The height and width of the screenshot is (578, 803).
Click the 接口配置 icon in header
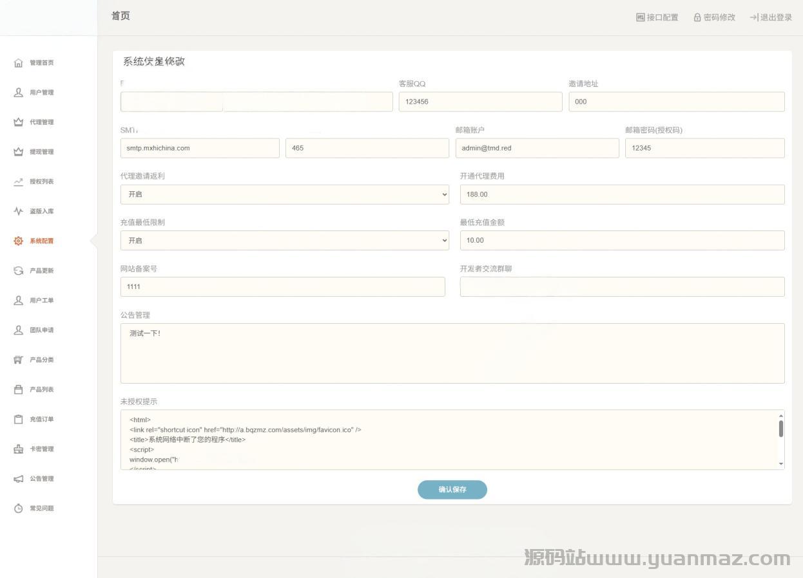click(x=641, y=17)
